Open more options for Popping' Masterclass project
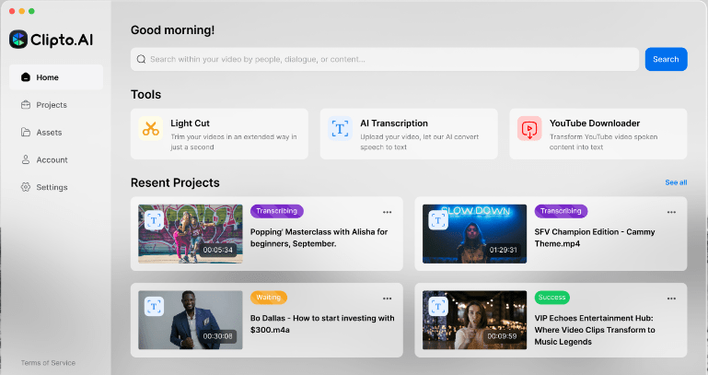 tap(388, 212)
